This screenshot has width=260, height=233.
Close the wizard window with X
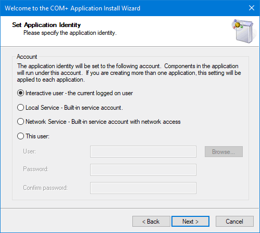252,8
